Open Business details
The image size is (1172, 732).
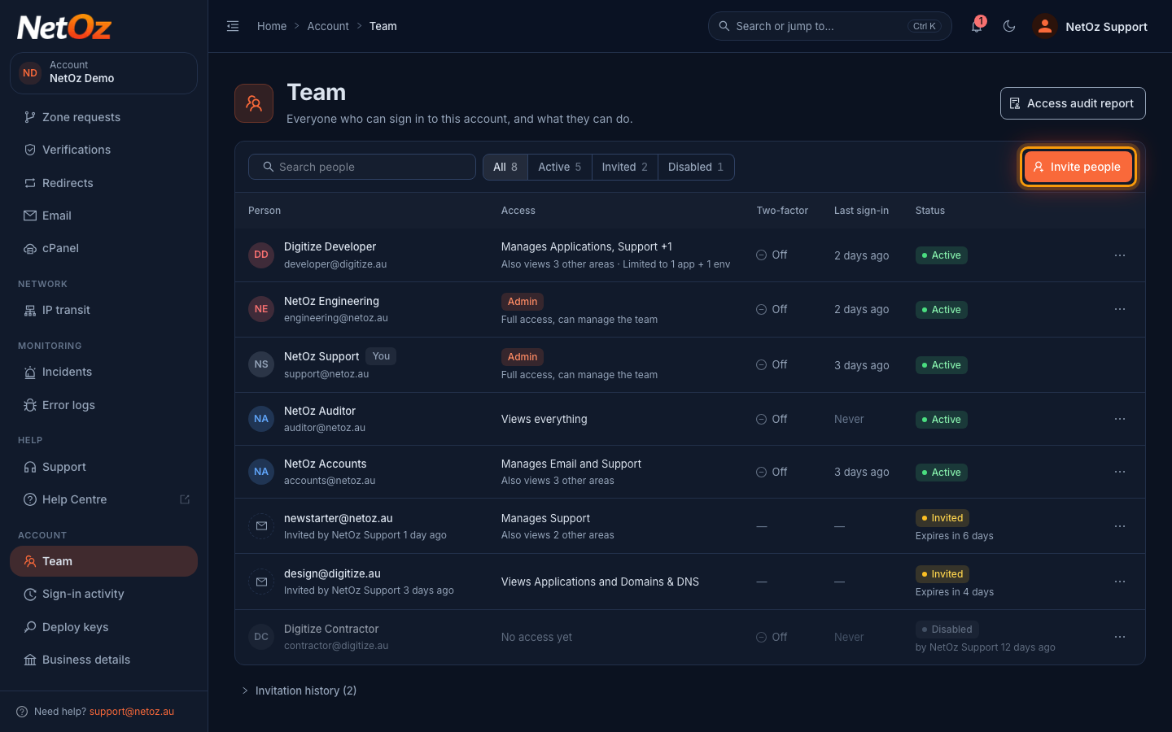[103, 660]
